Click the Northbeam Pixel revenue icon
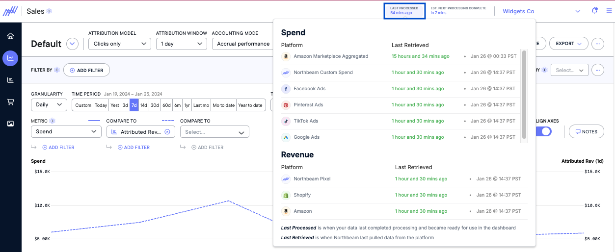The image size is (615, 252). coord(286,179)
